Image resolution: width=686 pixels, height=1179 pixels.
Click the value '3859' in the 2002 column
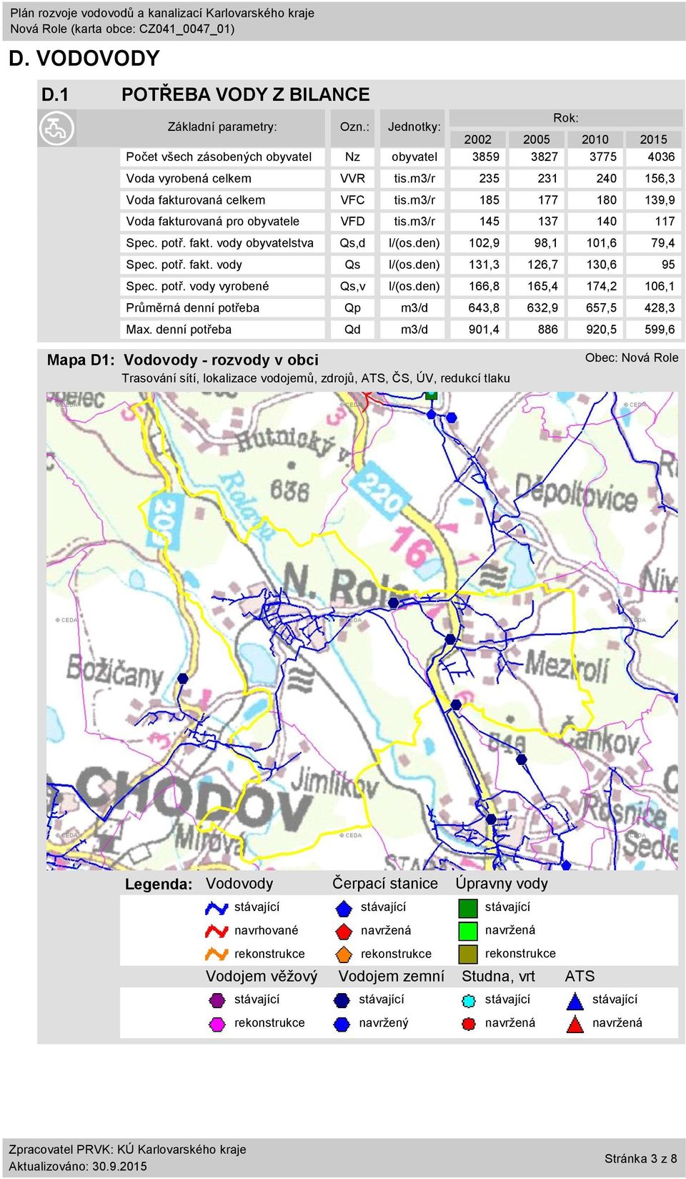click(x=486, y=157)
